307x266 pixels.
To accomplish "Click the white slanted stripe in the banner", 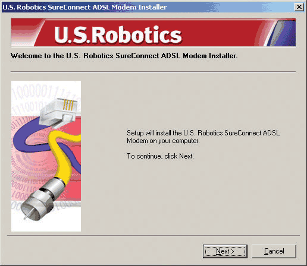I will click(x=39, y=33).
